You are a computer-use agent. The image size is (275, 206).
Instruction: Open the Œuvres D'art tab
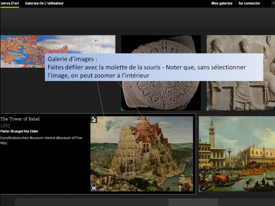tap(10, 3)
